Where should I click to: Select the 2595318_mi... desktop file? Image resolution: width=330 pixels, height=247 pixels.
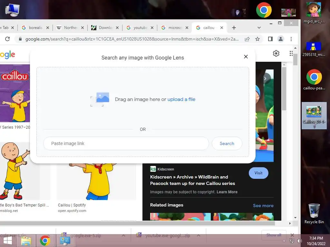point(314,49)
